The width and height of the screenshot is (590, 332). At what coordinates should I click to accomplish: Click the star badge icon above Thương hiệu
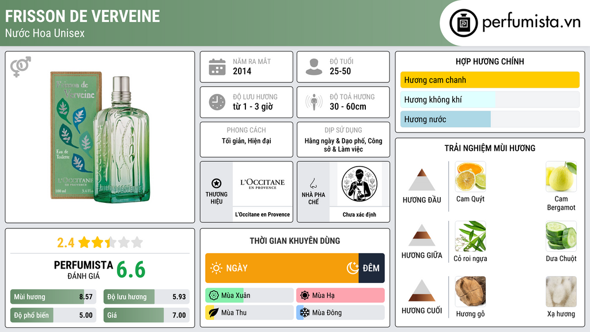pyautogui.click(x=217, y=183)
